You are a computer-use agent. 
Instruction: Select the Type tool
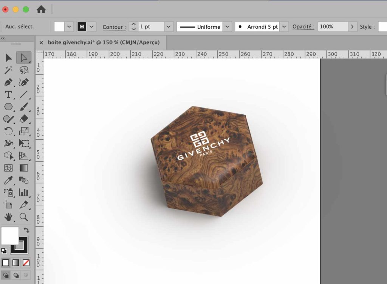(x=9, y=94)
